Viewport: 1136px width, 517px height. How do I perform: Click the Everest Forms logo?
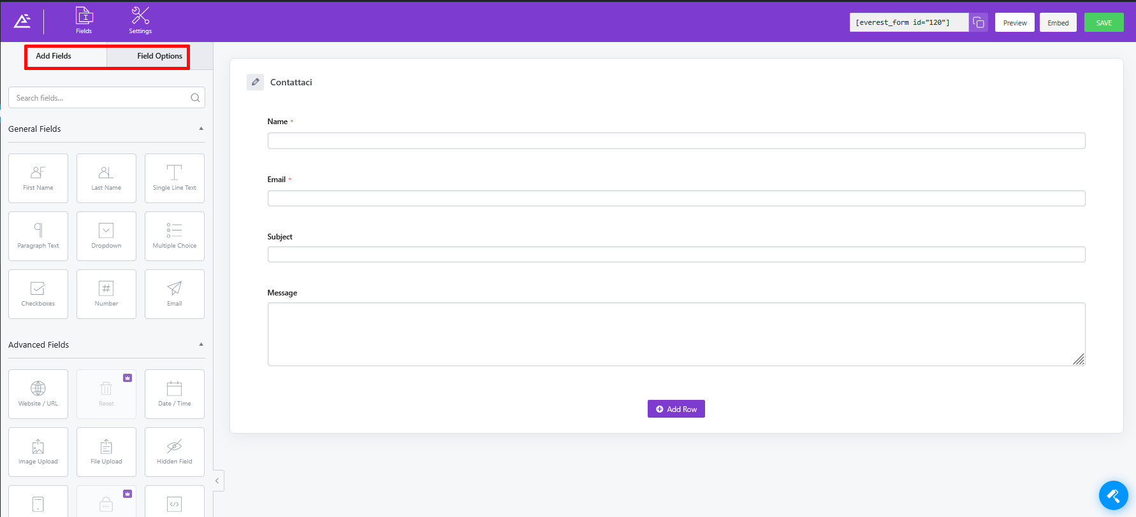(22, 21)
